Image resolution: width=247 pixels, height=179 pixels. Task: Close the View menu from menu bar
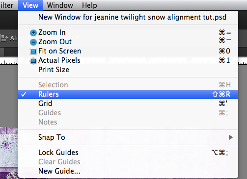[x=30, y=5]
